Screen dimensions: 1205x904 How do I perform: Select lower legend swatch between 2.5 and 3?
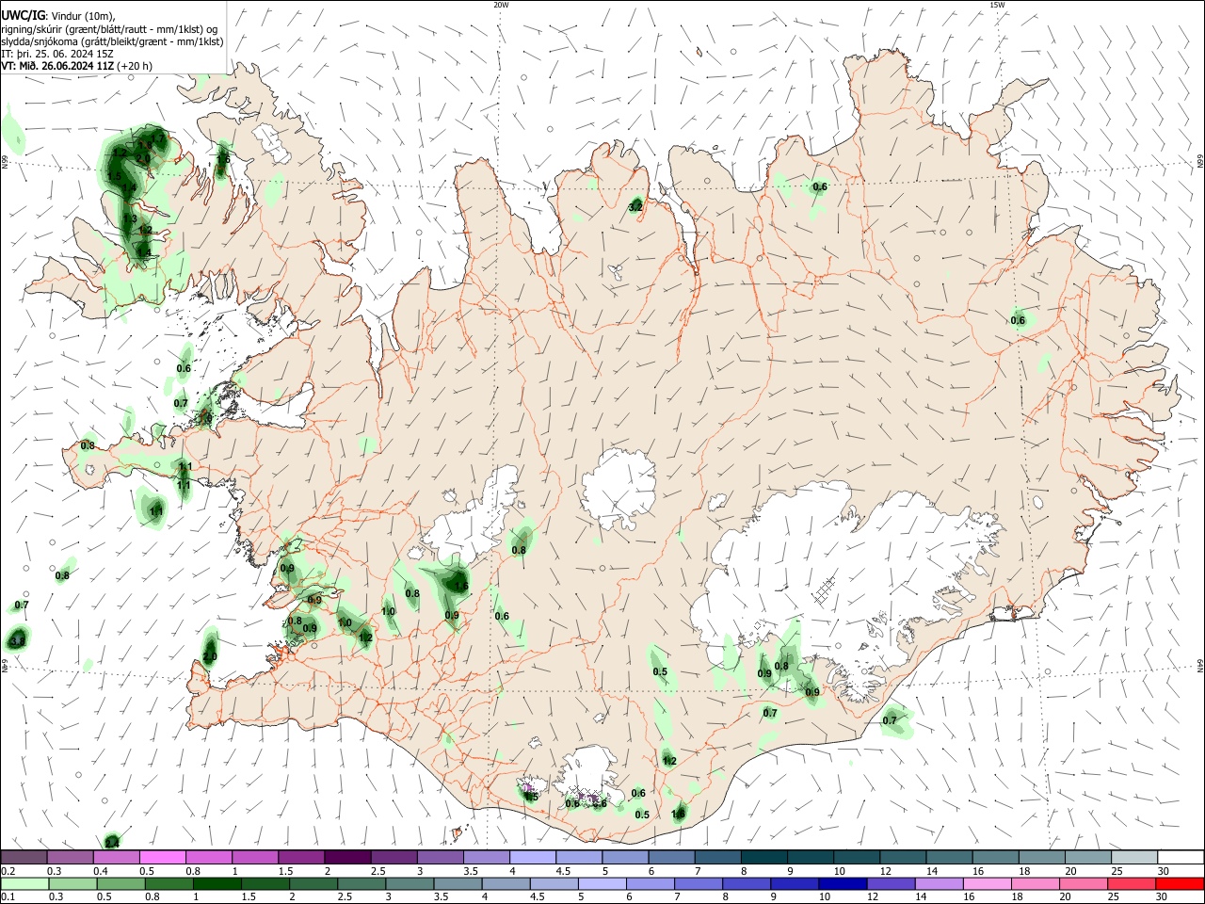tap(361, 883)
